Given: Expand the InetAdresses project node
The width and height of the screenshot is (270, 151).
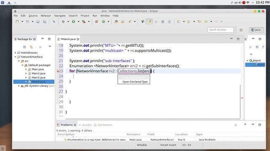Looking at the screenshot, I should click(x=15, y=53).
